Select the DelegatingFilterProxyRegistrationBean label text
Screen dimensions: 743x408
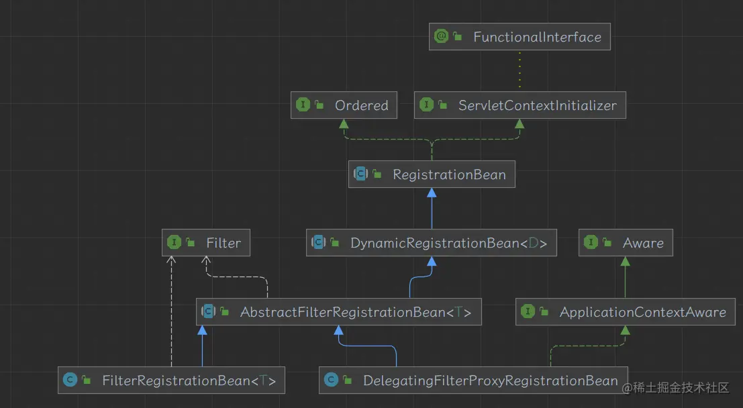[491, 380]
